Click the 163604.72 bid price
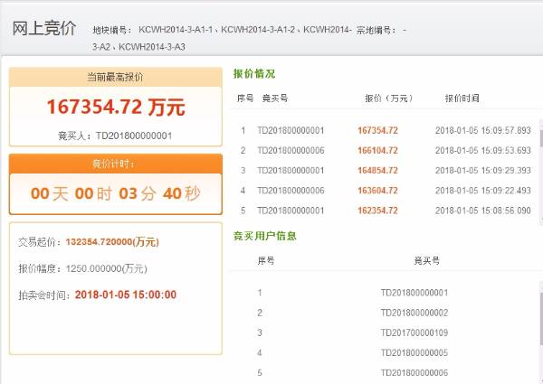 pyautogui.click(x=378, y=190)
